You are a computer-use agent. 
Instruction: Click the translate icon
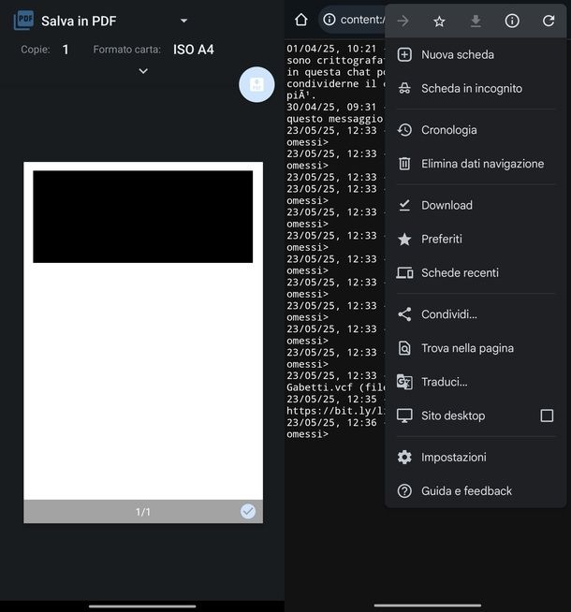point(404,382)
